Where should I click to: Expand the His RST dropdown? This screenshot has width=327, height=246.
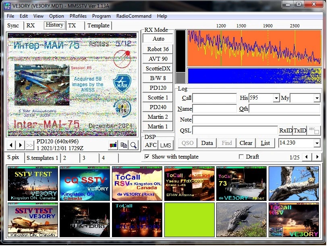pyautogui.click(x=276, y=98)
